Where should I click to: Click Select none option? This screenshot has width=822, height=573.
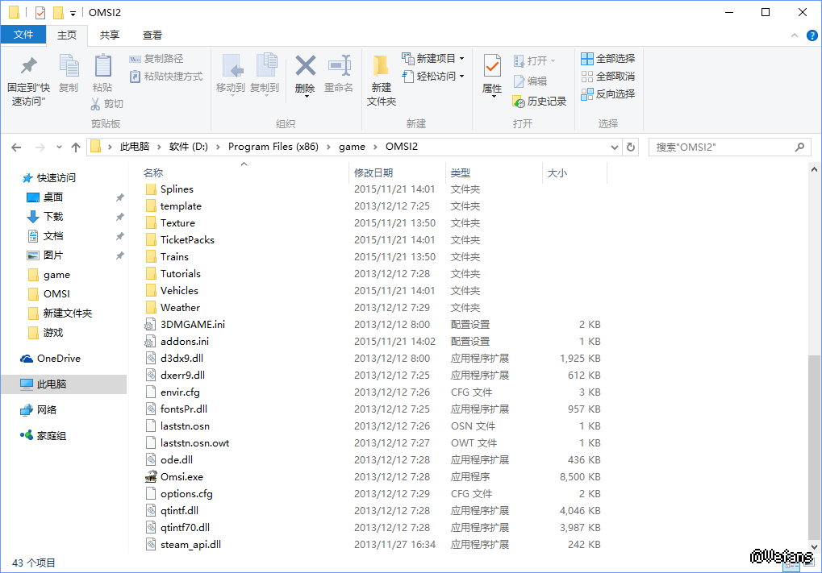[x=608, y=77]
